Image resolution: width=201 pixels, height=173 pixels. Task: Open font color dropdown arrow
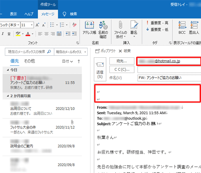[x=33, y=34]
